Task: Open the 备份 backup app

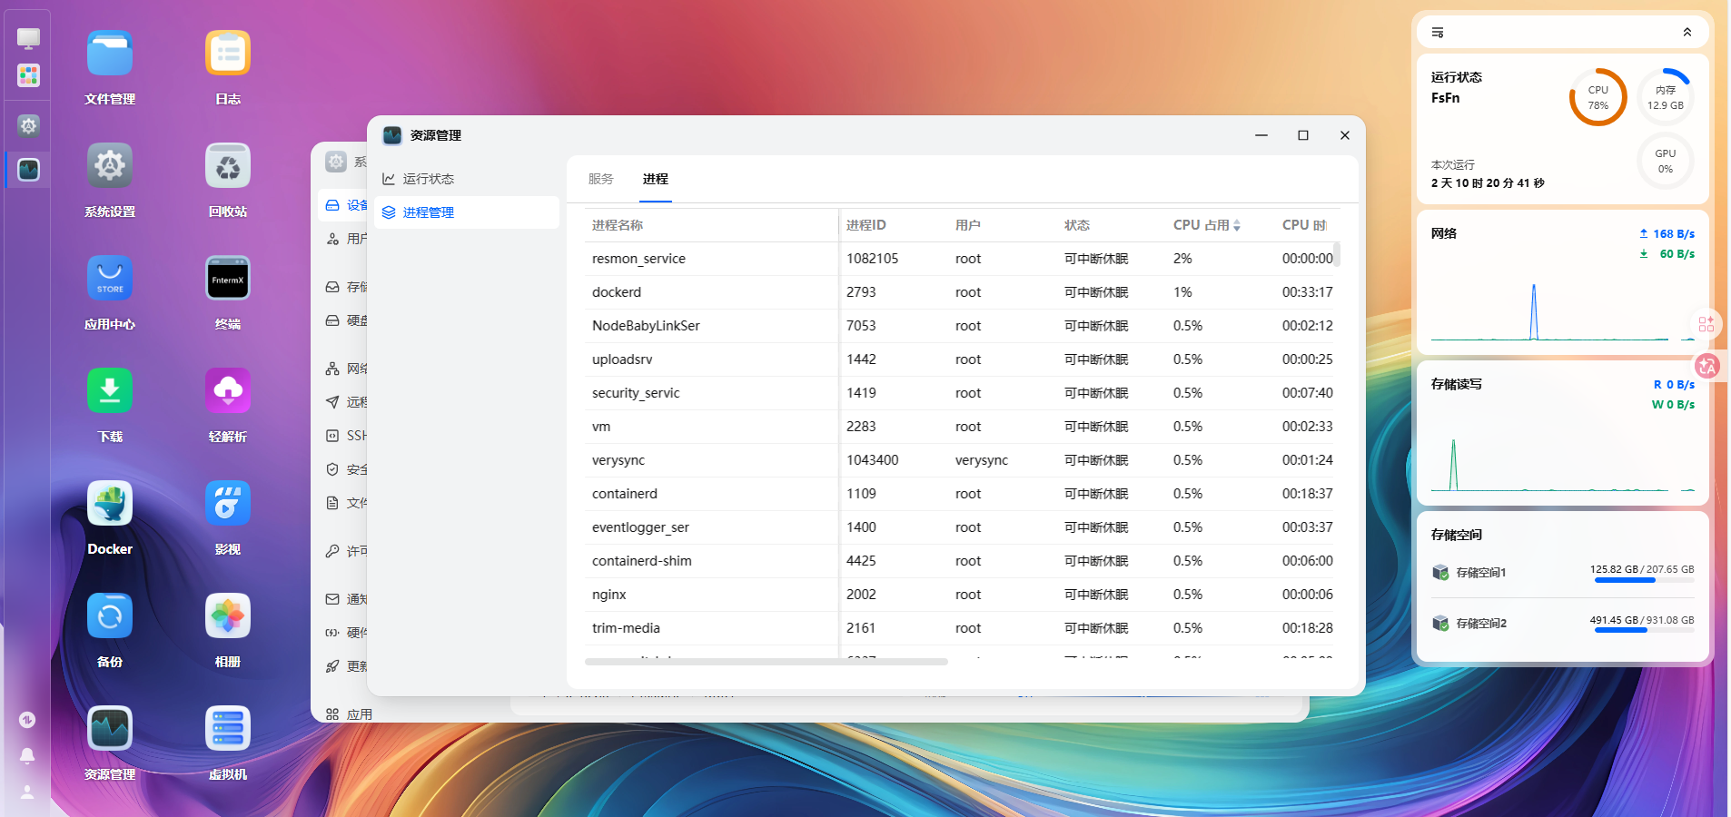Action: pos(110,616)
